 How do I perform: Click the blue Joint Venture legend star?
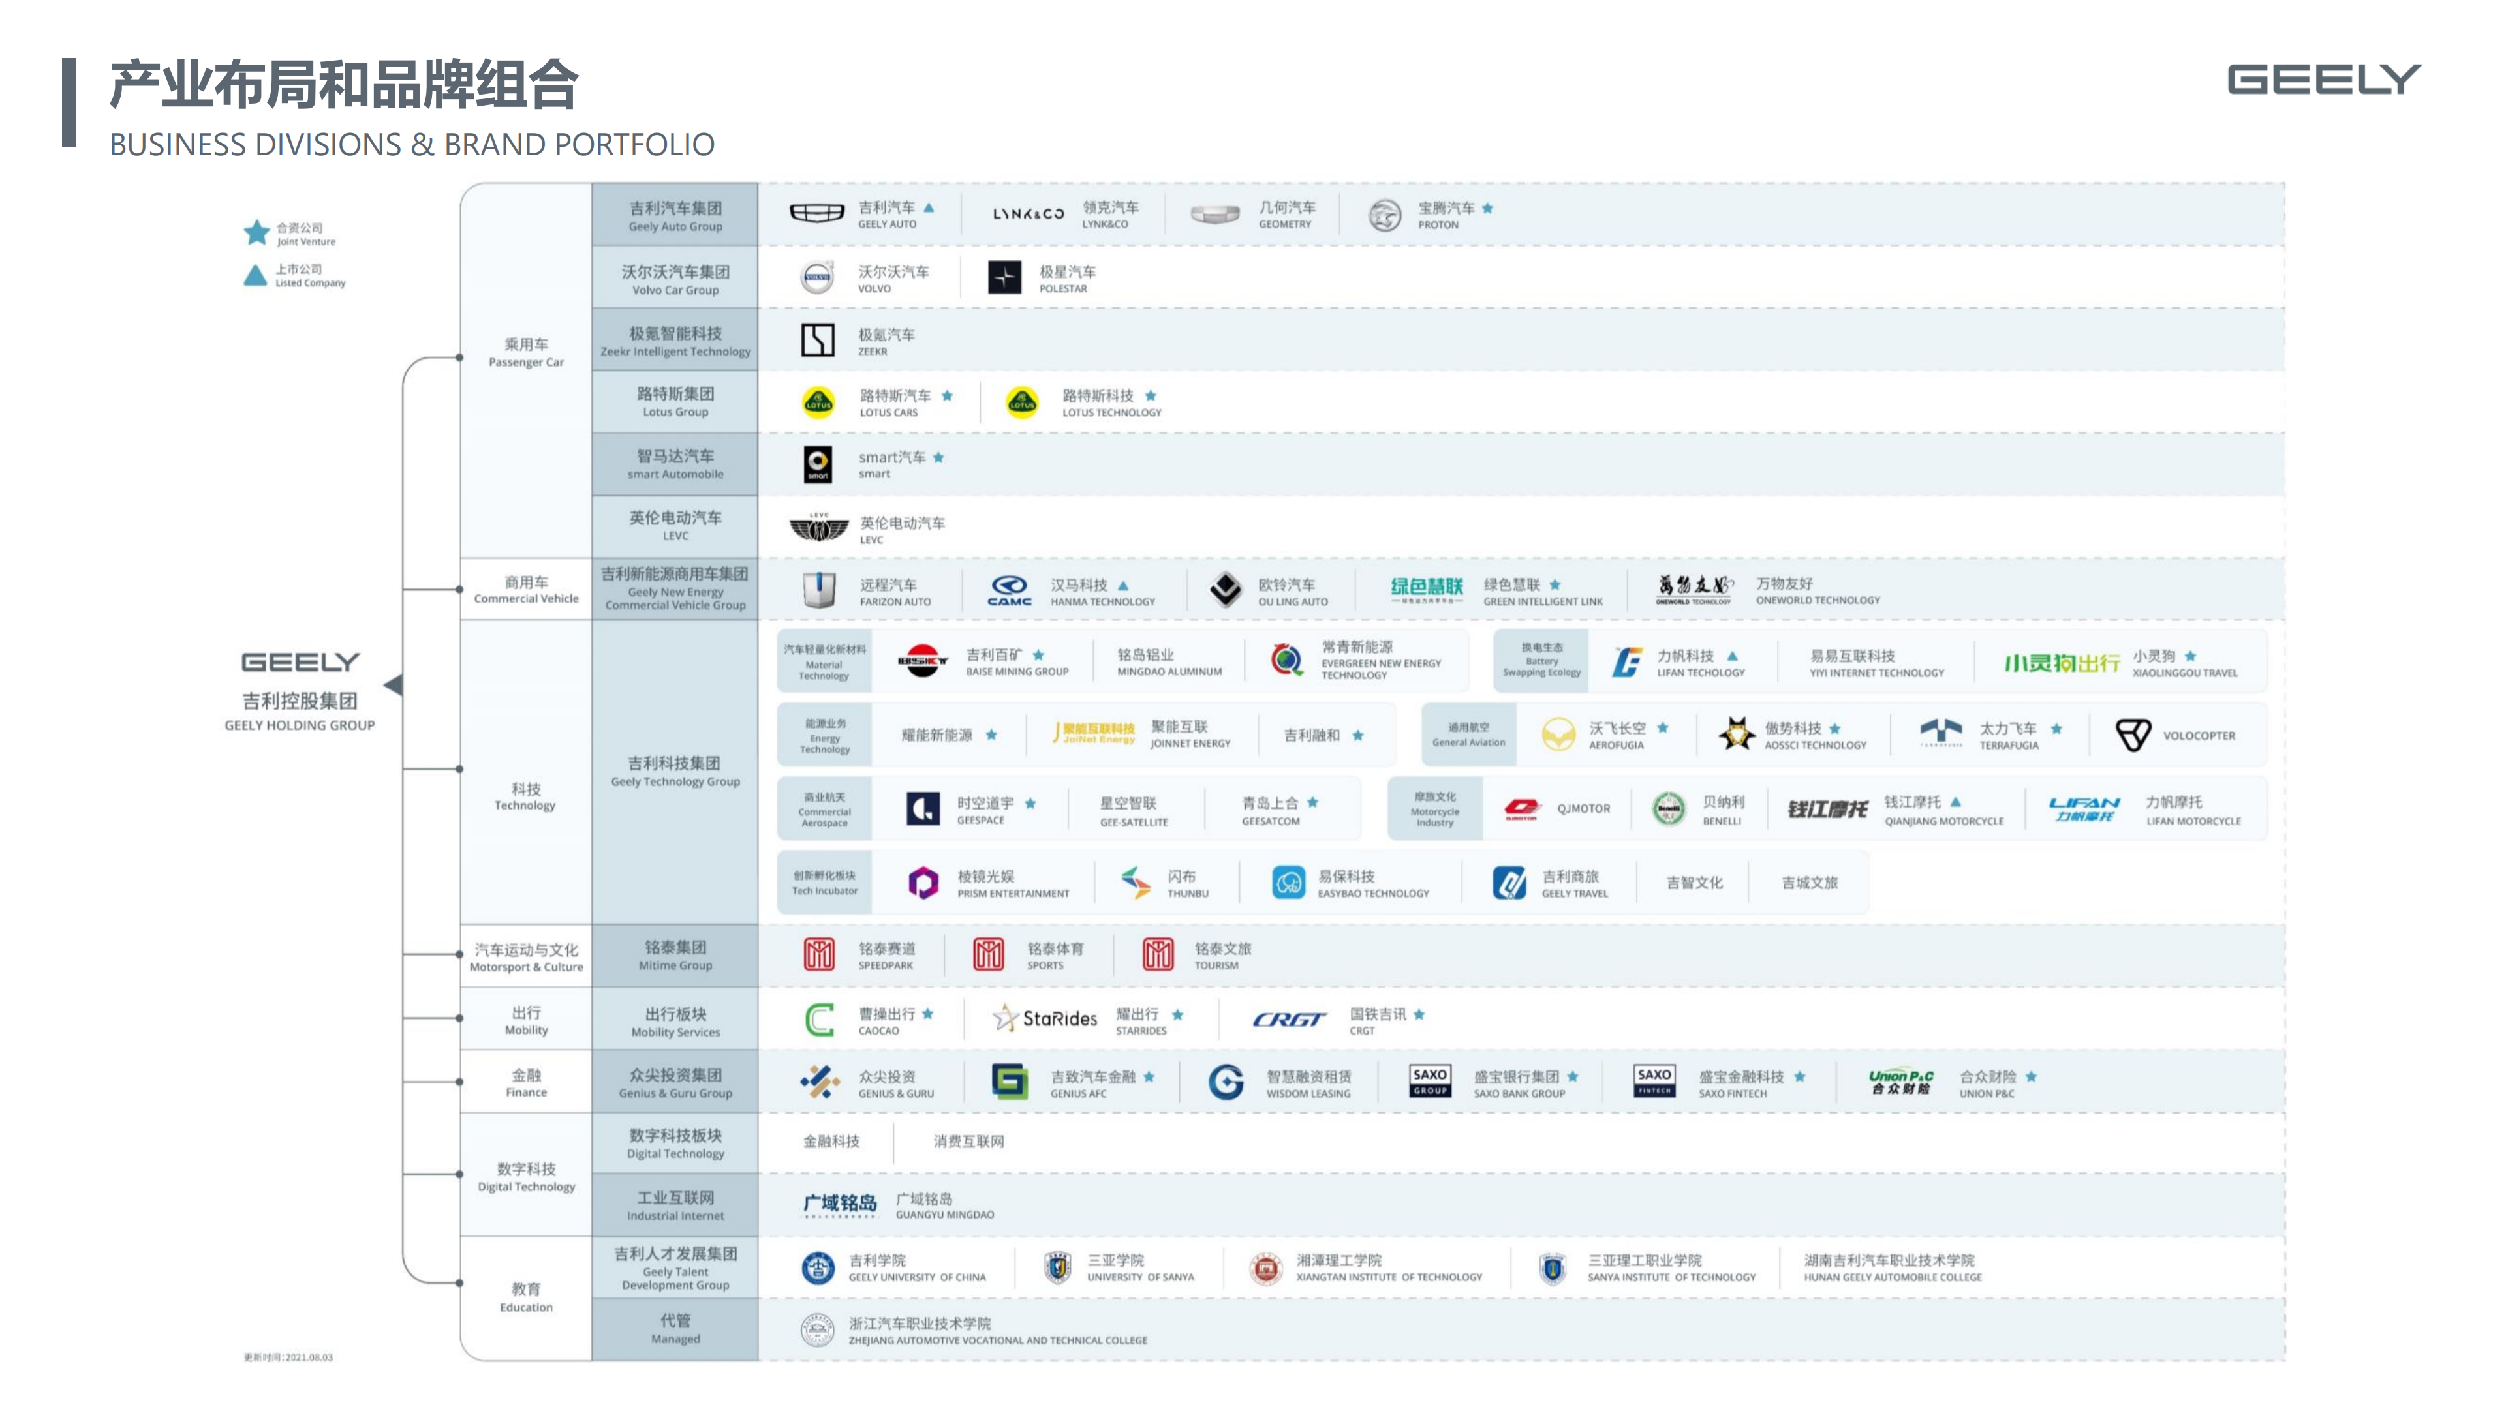[x=257, y=232]
